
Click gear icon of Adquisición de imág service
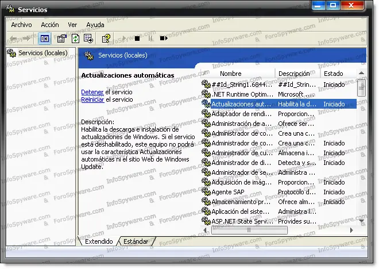206,182
